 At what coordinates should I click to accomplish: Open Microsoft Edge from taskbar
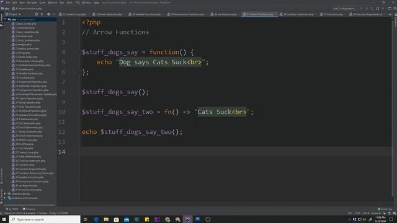(96, 219)
